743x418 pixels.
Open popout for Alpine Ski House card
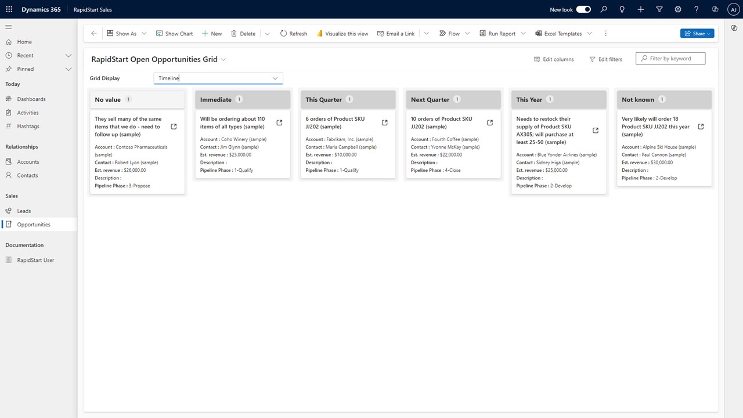point(701,127)
